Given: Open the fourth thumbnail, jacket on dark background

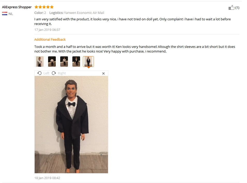Looking at the screenshot, I should (x=76, y=62).
